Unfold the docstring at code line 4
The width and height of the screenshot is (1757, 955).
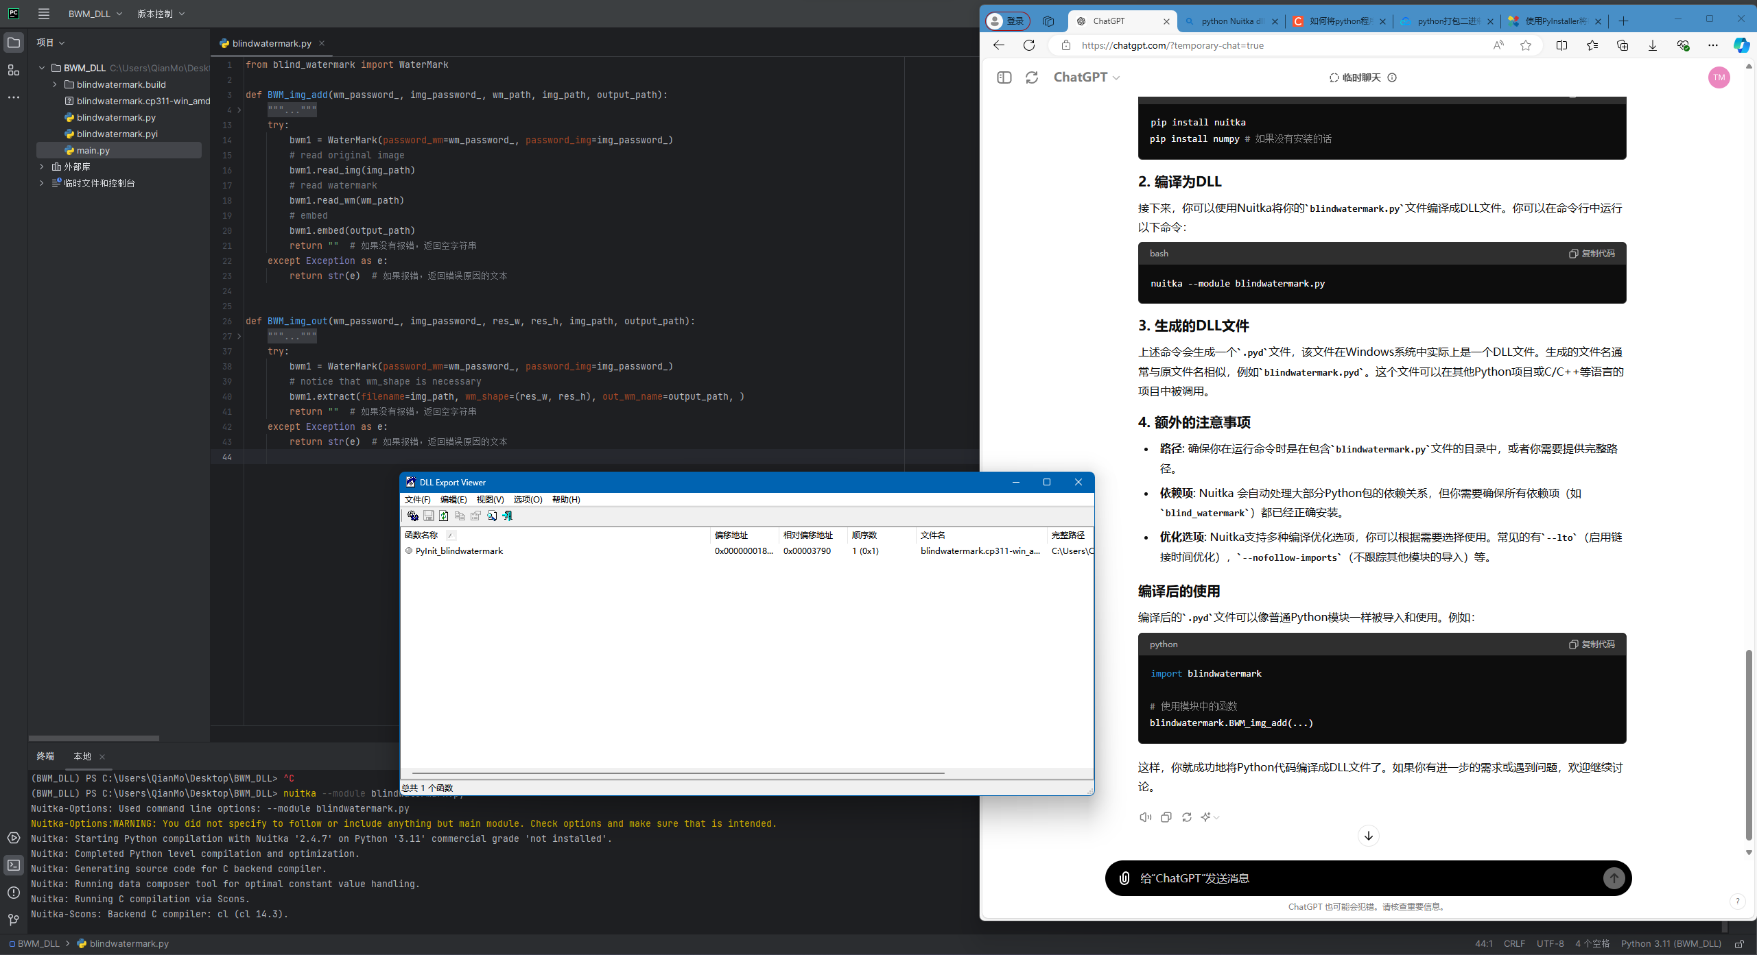[x=239, y=110]
